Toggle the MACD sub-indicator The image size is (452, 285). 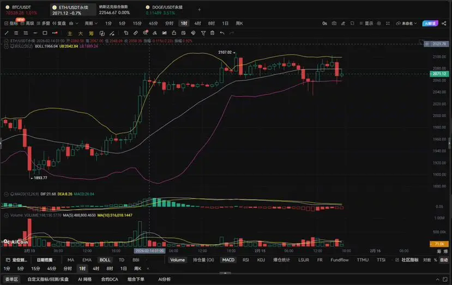tap(228, 260)
